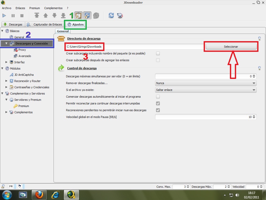Open Si el archivo ya existe dropdown
The width and height of the screenshot is (266, 200).
tap(206, 90)
